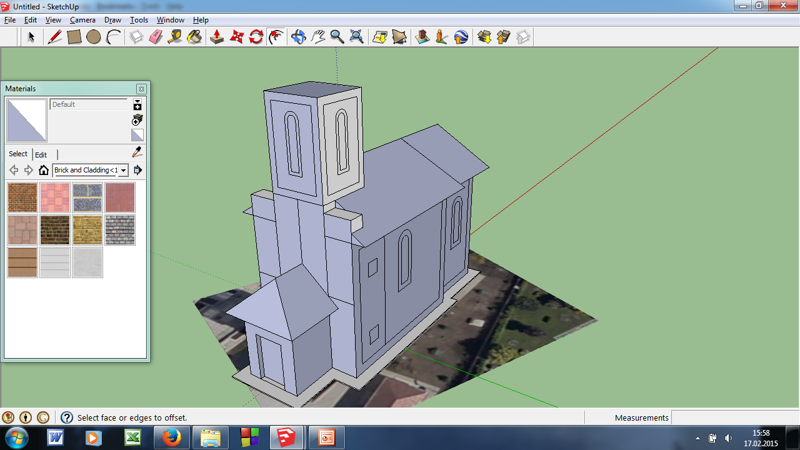Click the Zoom Extents tool
The height and width of the screenshot is (450, 800).
pyautogui.click(x=356, y=37)
